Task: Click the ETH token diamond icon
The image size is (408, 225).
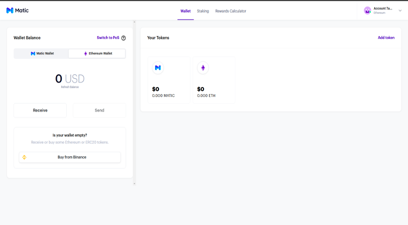Action: (203, 68)
